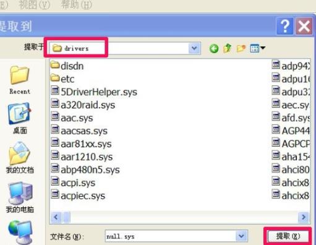Select a320raid.sys file

pos(83,105)
